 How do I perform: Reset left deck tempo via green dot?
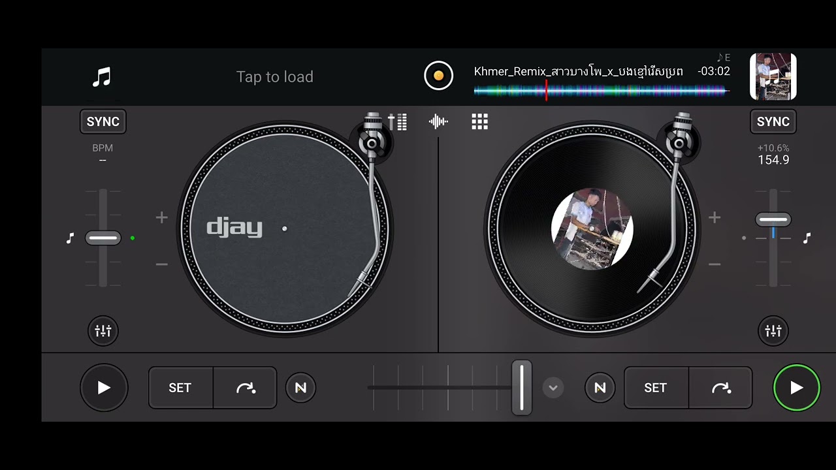133,238
